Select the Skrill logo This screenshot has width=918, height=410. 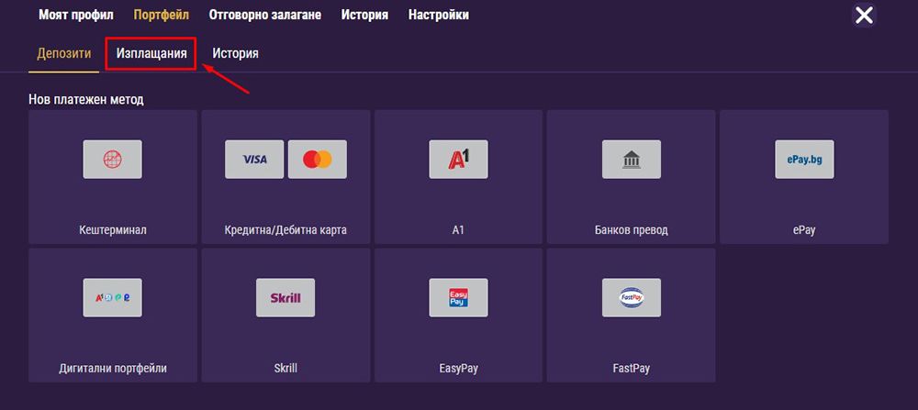(x=285, y=298)
